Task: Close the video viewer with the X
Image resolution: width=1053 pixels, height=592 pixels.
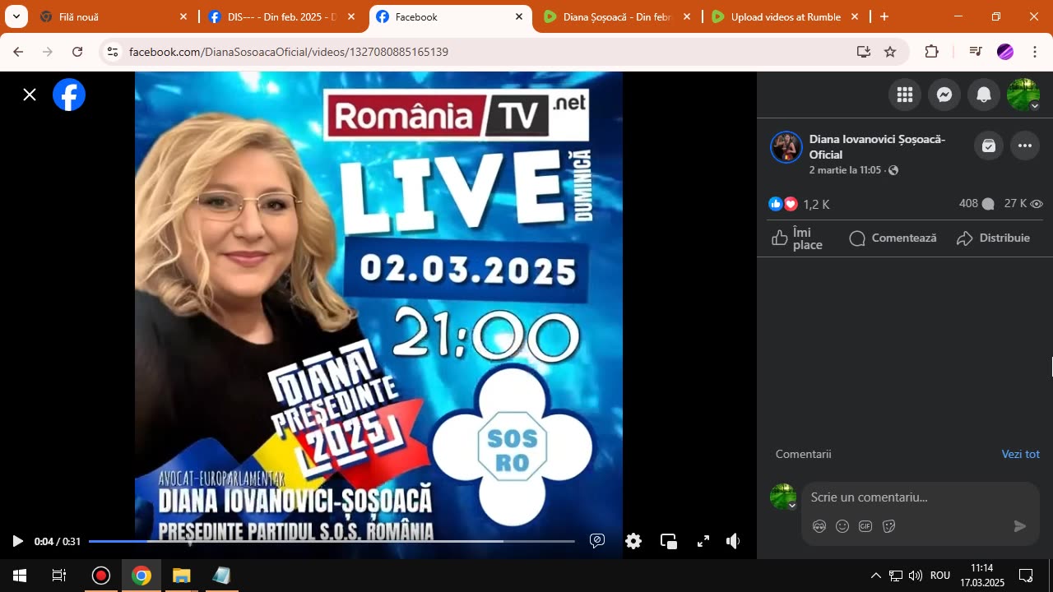Action: click(30, 95)
